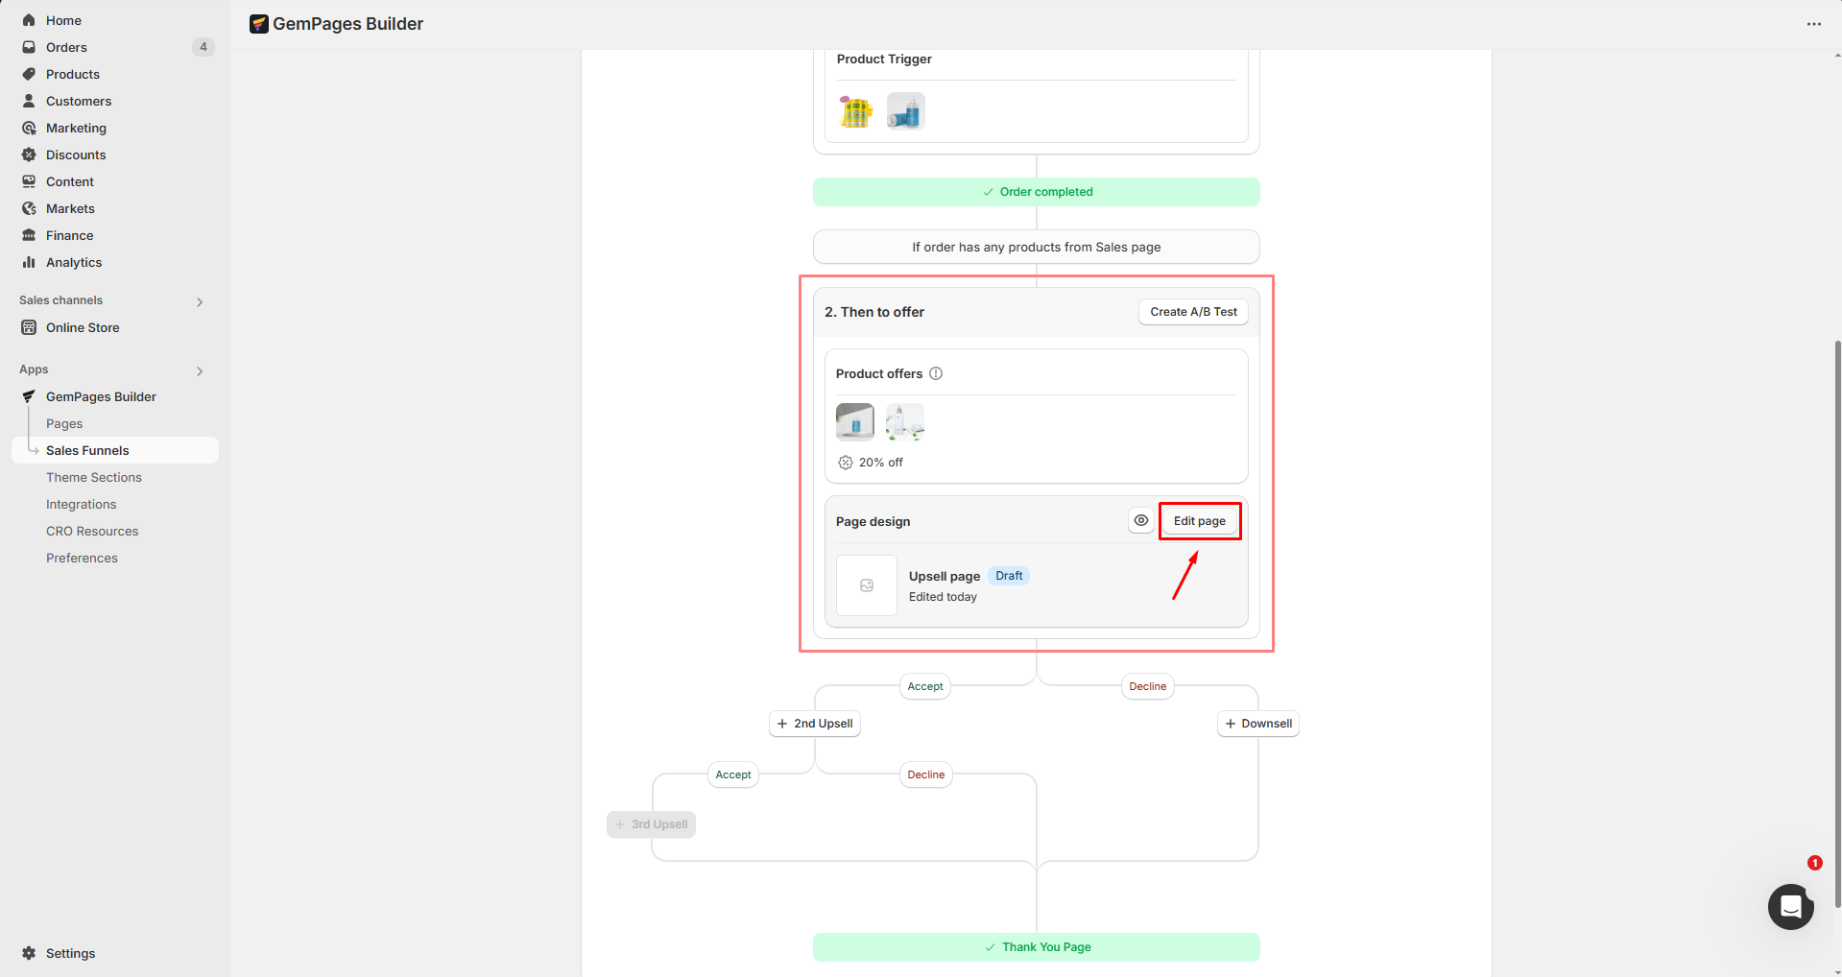Viewport: 1842px width, 977px height.
Task: Click the Order completed status bar
Action: click(1037, 192)
